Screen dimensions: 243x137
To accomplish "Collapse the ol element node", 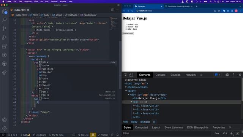I will [x=131, y=102].
